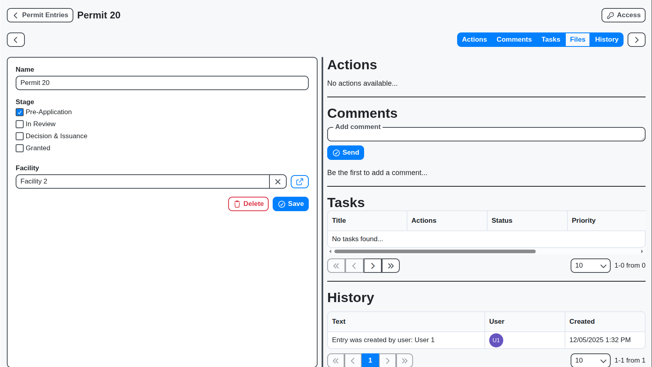Viewport: 652px width, 367px height.
Task: Enable the Granted stage checkbox
Action: [x=20, y=148]
